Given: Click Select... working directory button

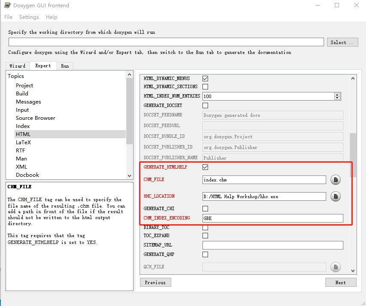Looking at the screenshot, I should (x=342, y=42).
